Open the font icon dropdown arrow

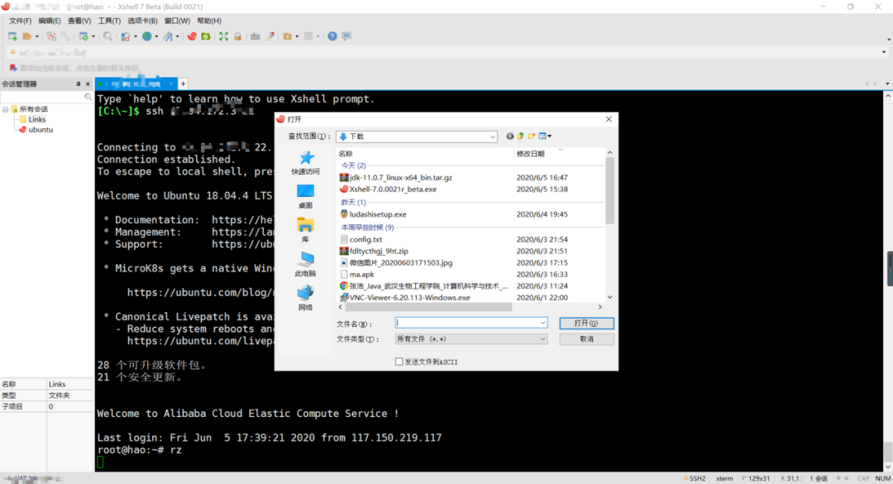(178, 36)
